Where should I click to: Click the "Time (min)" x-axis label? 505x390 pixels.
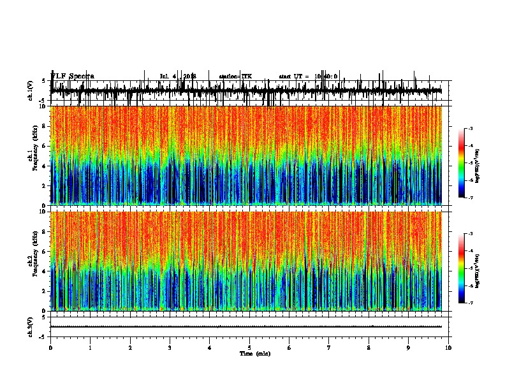point(255,353)
